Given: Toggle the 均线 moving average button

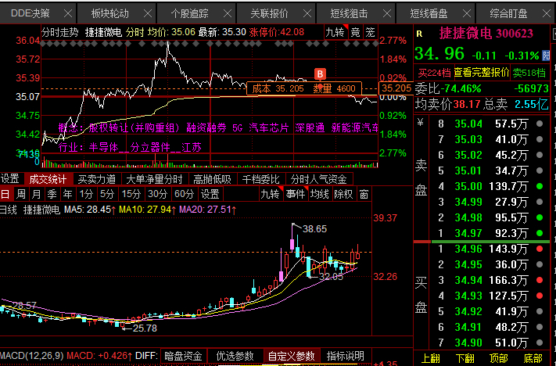Looking at the screenshot, I should [320, 195].
